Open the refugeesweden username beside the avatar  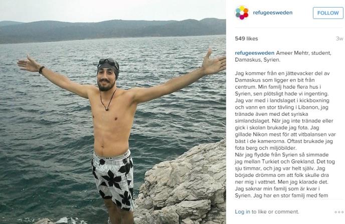273,13
